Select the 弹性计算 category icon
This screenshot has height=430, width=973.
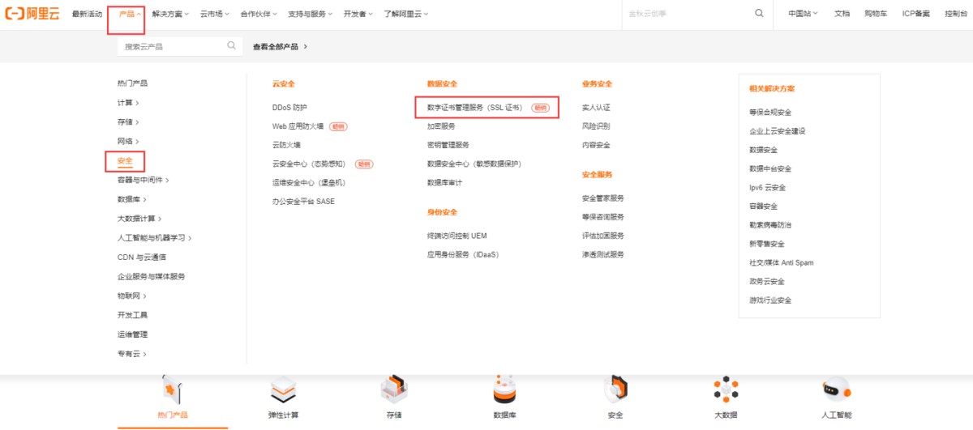pyautogui.click(x=283, y=390)
